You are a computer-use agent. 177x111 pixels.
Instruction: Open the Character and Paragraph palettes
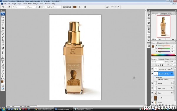[85, 7]
